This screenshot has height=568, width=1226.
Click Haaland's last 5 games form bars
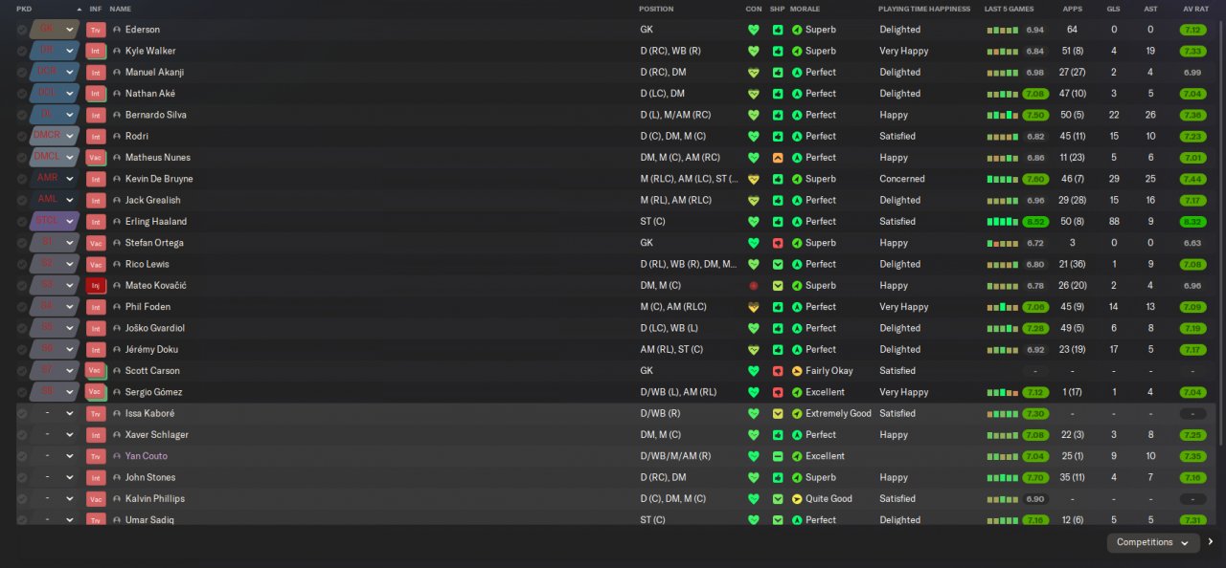pyautogui.click(x=1003, y=222)
